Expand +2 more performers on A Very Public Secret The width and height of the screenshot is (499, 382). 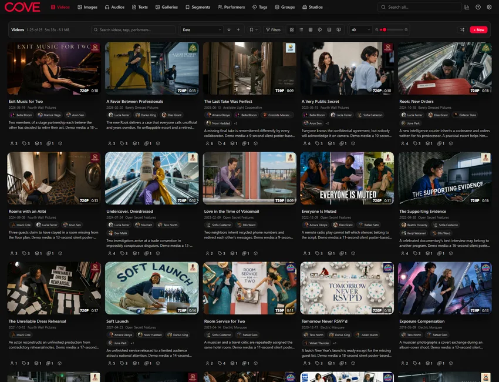(327, 123)
